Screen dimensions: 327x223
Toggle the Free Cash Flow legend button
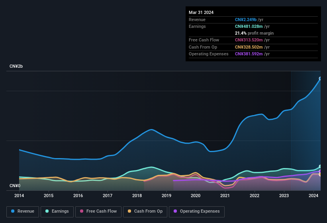click(98, 211)
